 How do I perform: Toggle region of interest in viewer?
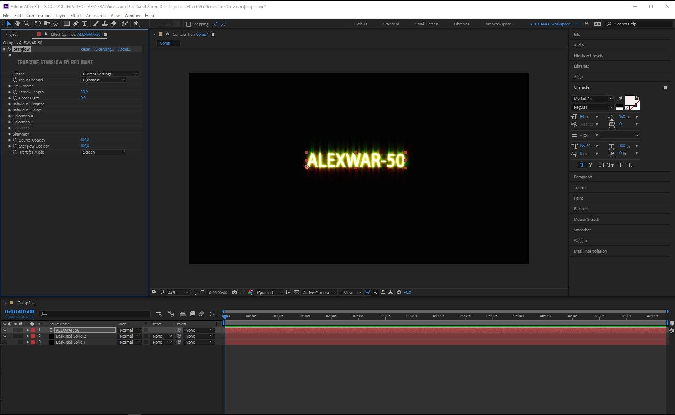pos(289,293)
